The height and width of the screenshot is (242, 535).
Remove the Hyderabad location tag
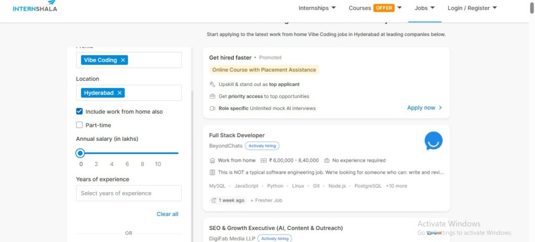point(120,93)
